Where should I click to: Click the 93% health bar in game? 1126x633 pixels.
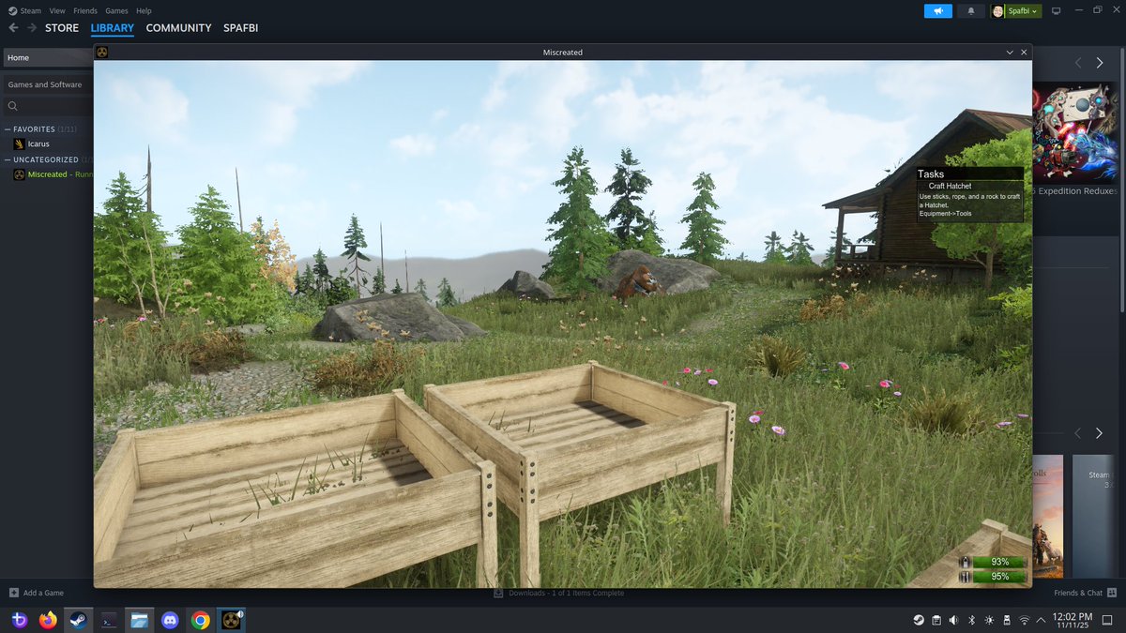pos(997,562)
